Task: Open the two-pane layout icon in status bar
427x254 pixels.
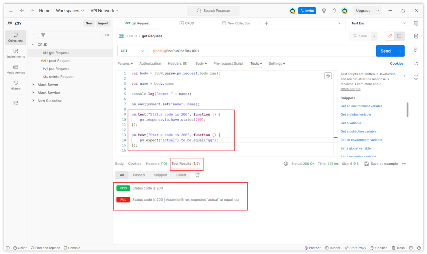Action: click(x=411, y=248)
